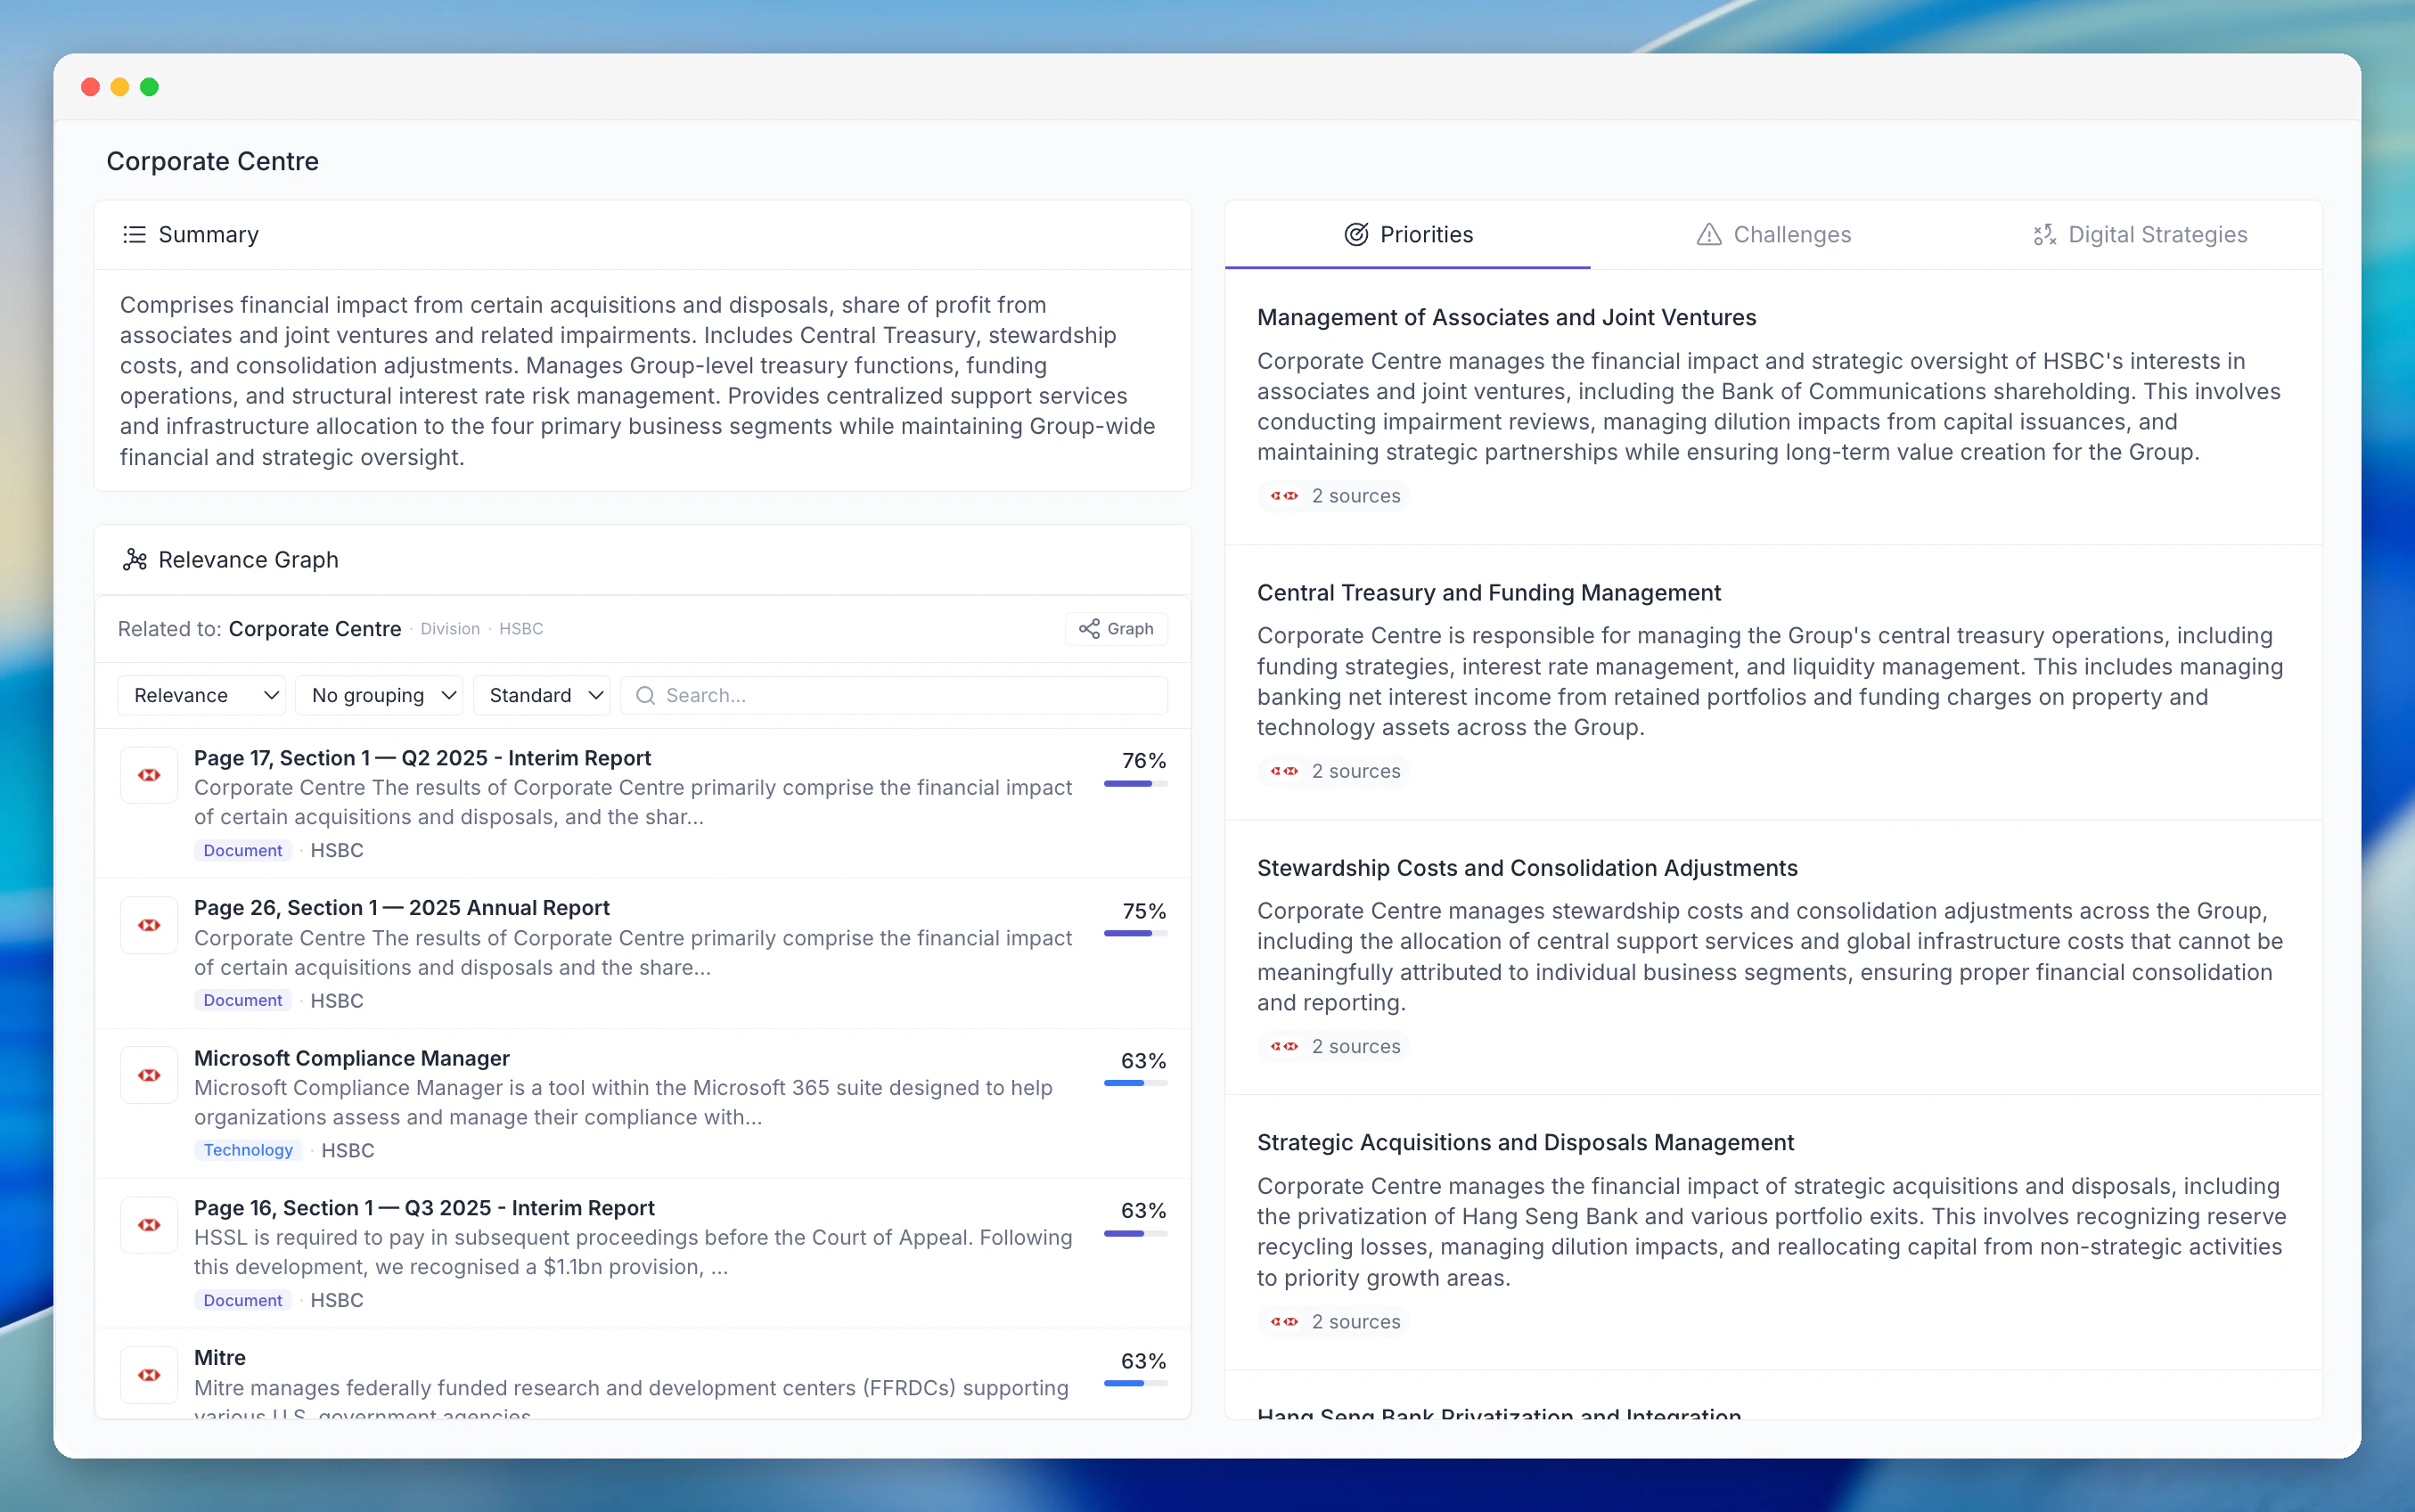This screenshot has width=2415, height=1512.
Task: Minimize the window with yellow button
Action: [120, 87]
